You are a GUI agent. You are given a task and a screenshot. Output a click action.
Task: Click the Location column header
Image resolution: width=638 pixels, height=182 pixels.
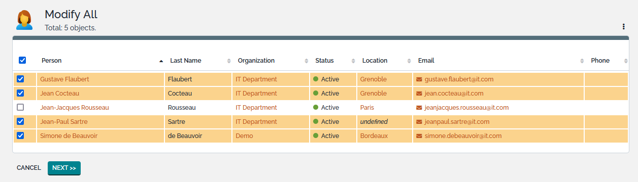click(375, 61)
